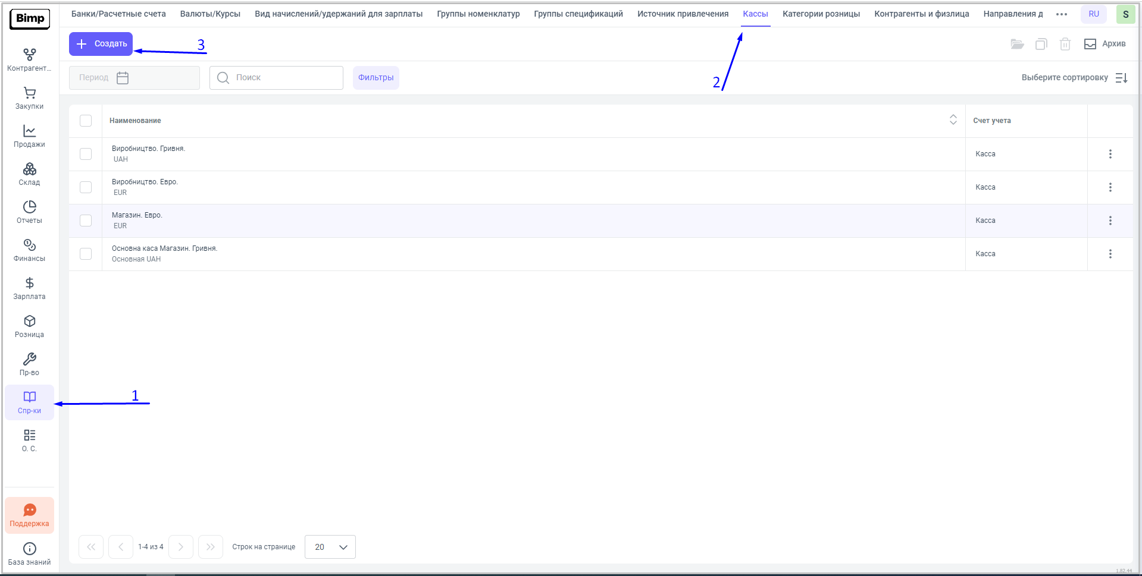The height and width of the screenshot is (576, 1142).
Task: Toggle the select-all checkbox in table header
Action: click(x=86, y=121)
